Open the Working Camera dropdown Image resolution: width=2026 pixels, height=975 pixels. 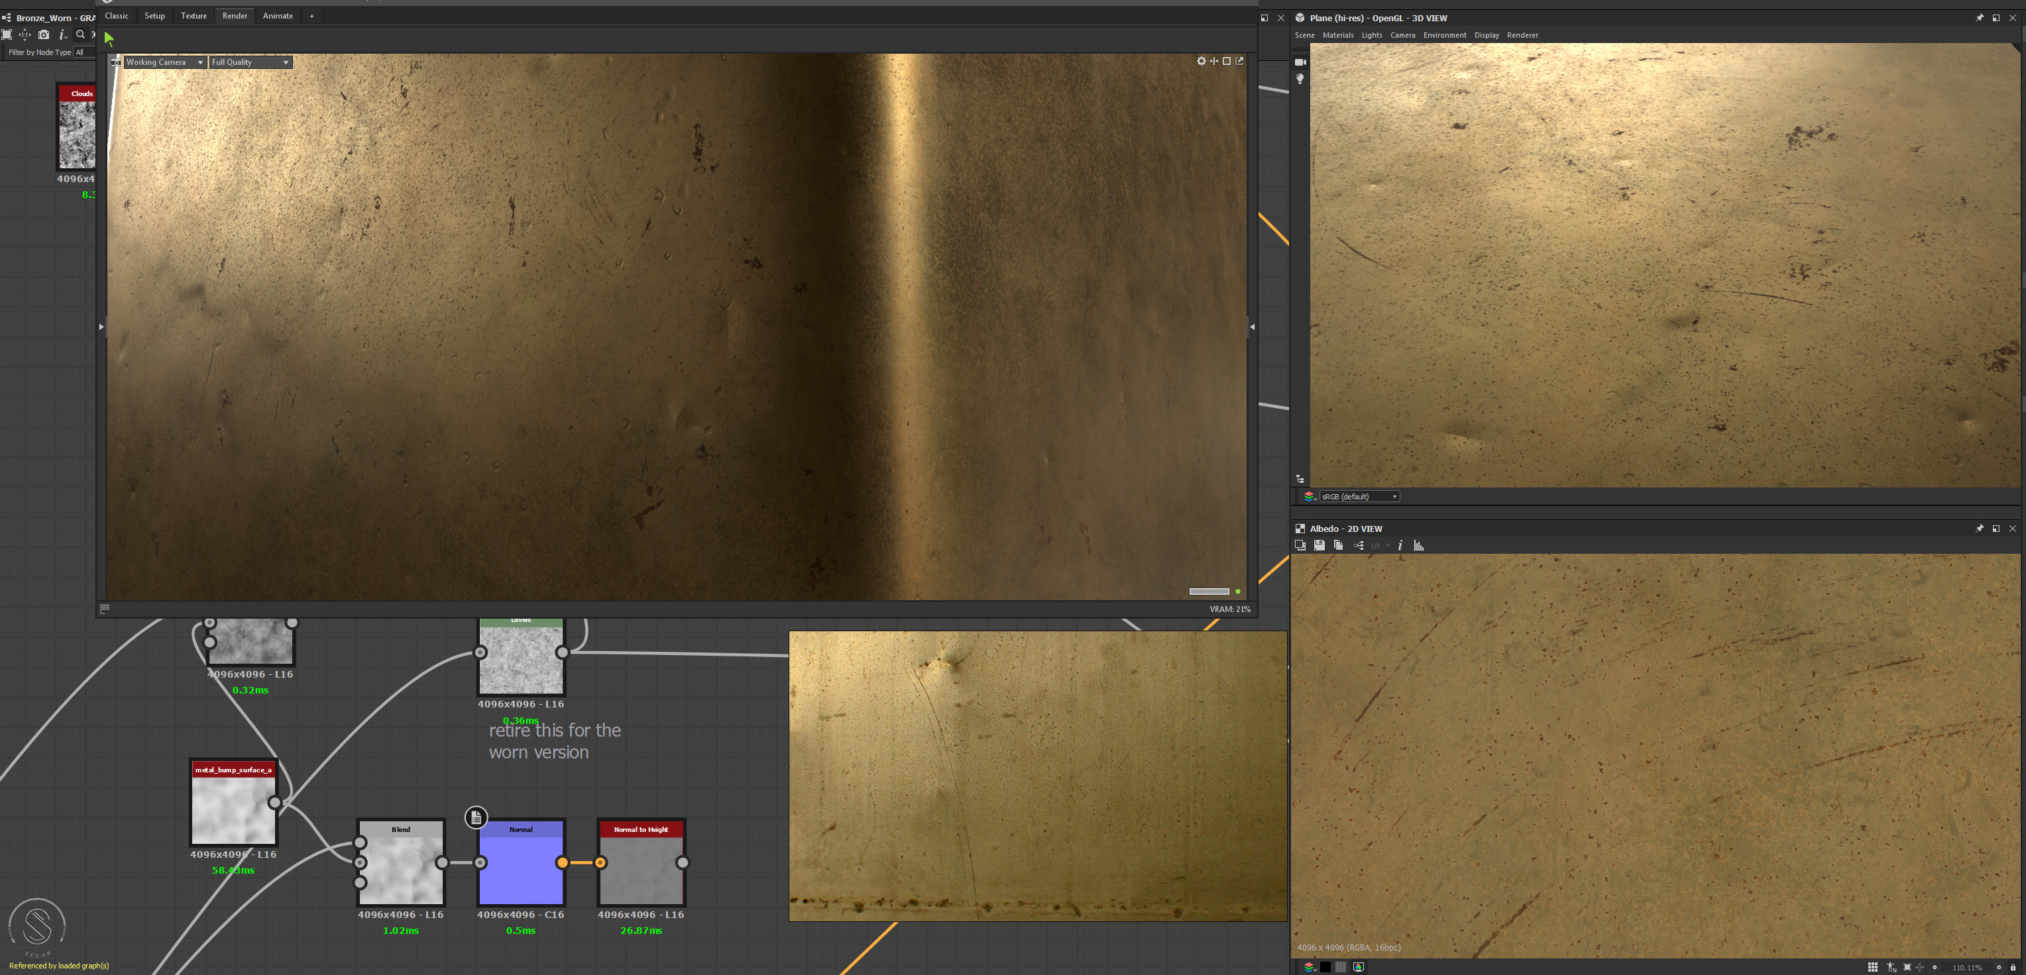click(165, 62)
